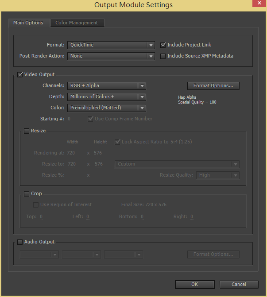
Task: Enable the Audio Output checkbox
Action: (20, 242)
